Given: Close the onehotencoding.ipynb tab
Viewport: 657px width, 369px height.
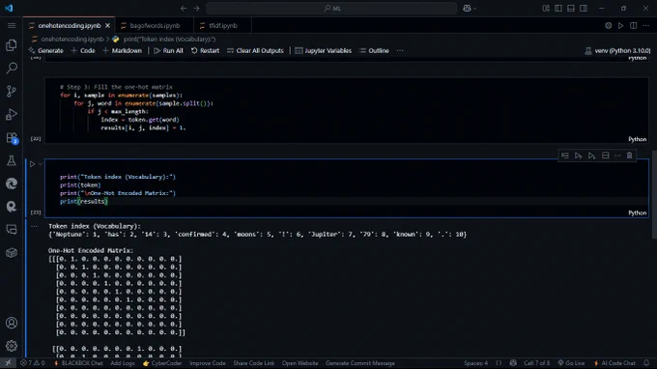Looking at the screenshot, I should (x=107, y=25).
